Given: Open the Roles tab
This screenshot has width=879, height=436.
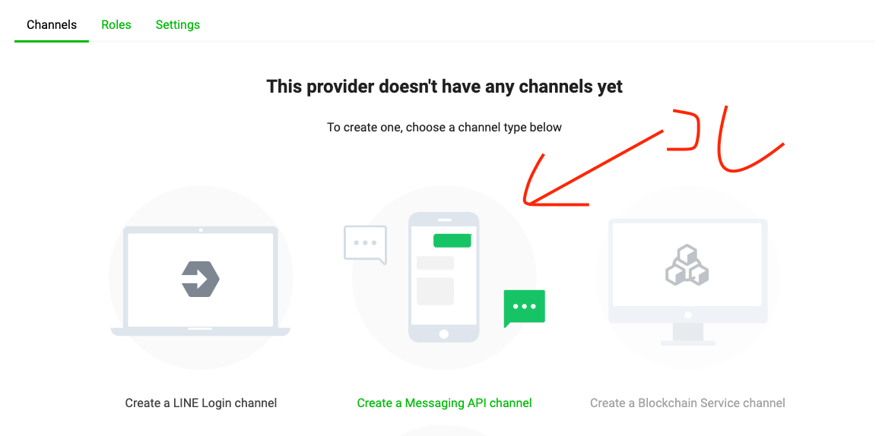Looking at the screenshot, I should coord(116,25).
